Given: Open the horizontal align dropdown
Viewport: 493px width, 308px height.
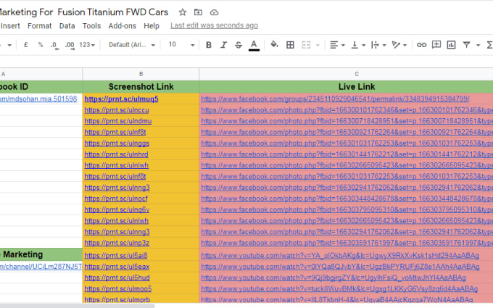Looking at the screenshot, I should click(x=337, y=45).
